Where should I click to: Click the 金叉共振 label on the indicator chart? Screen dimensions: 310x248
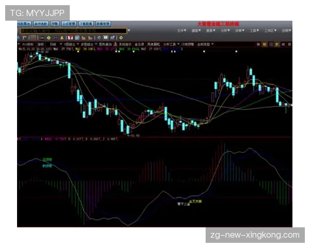(x=195, y=202)
